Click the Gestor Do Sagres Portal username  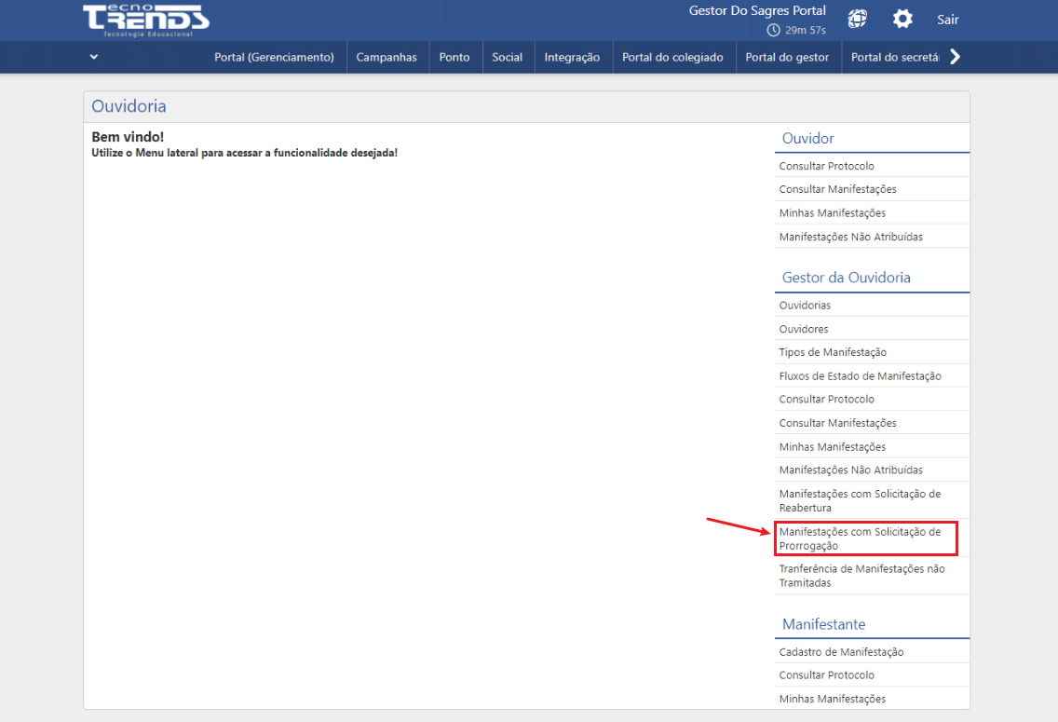pos(757,11)
